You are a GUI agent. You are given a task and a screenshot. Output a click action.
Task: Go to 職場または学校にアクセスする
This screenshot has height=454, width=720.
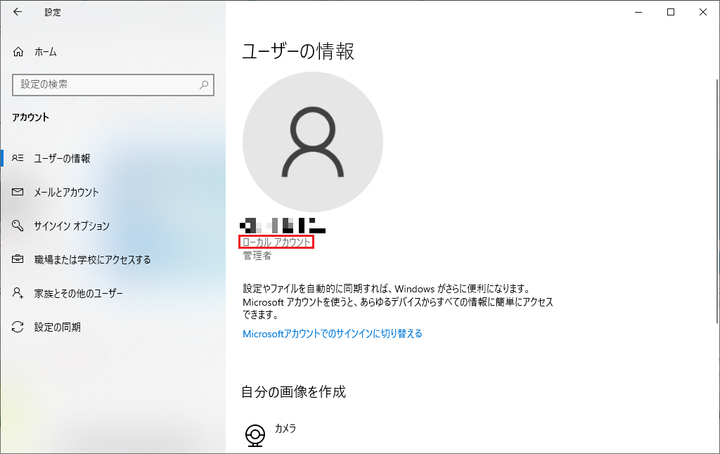coord(92,260)
